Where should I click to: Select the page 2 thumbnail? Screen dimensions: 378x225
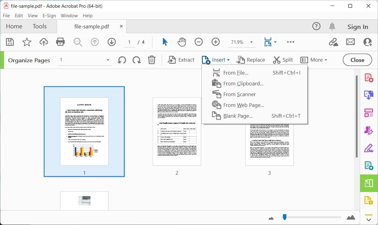tap(177, 132)
